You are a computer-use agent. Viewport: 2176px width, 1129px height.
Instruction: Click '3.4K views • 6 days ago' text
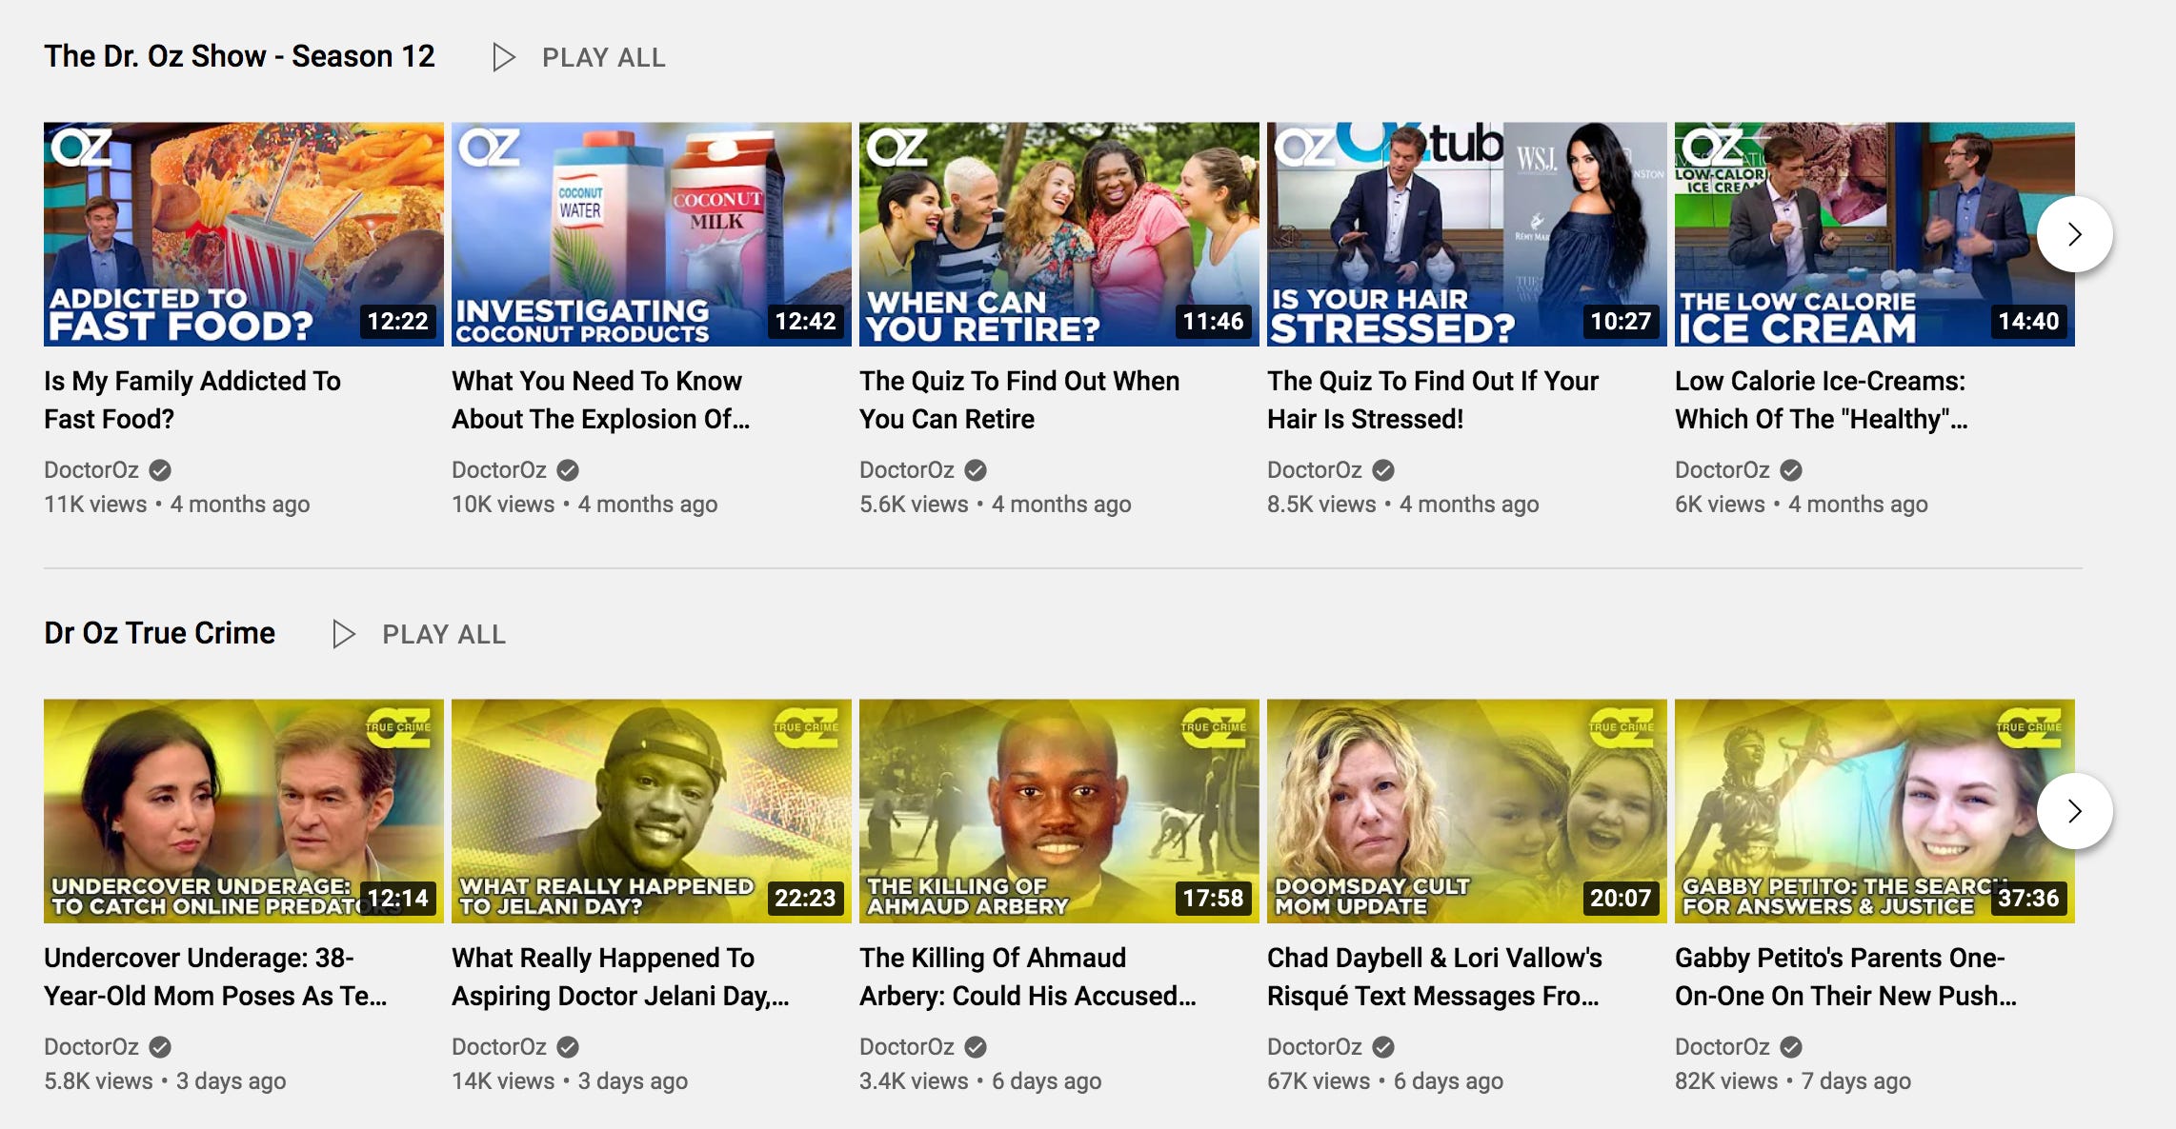pos(980,1081)
